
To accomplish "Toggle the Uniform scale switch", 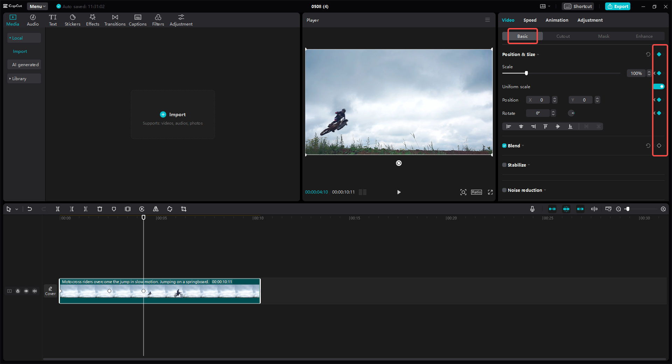I will pyautogui.click(x=659, y=86).
